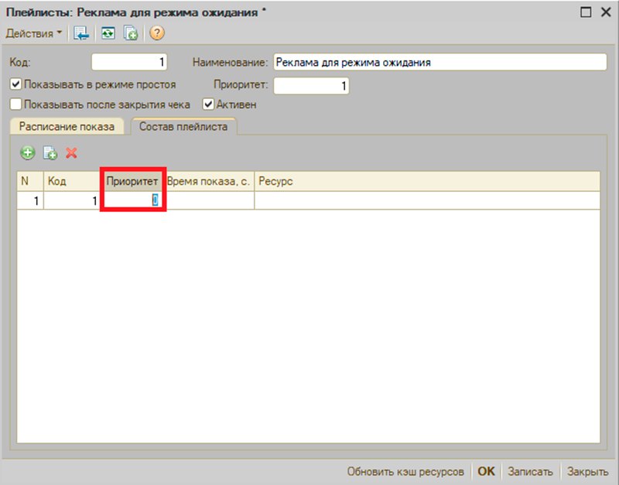Close the Плейлисты window with X
The width and height of the screenshot is (619, 485).
point(606,12)
